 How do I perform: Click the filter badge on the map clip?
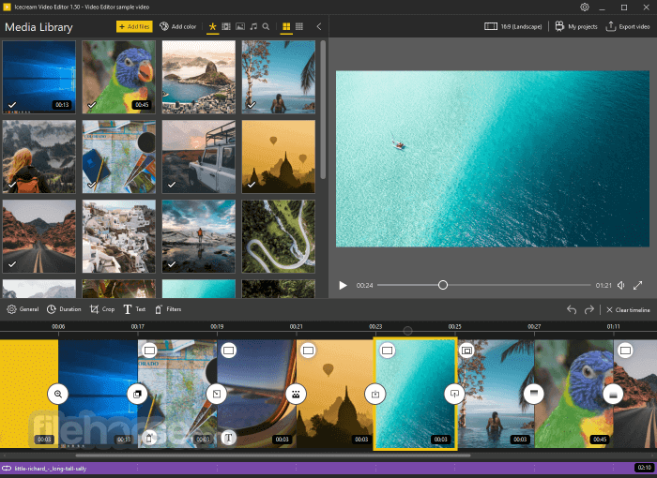[x=149, y=438]
